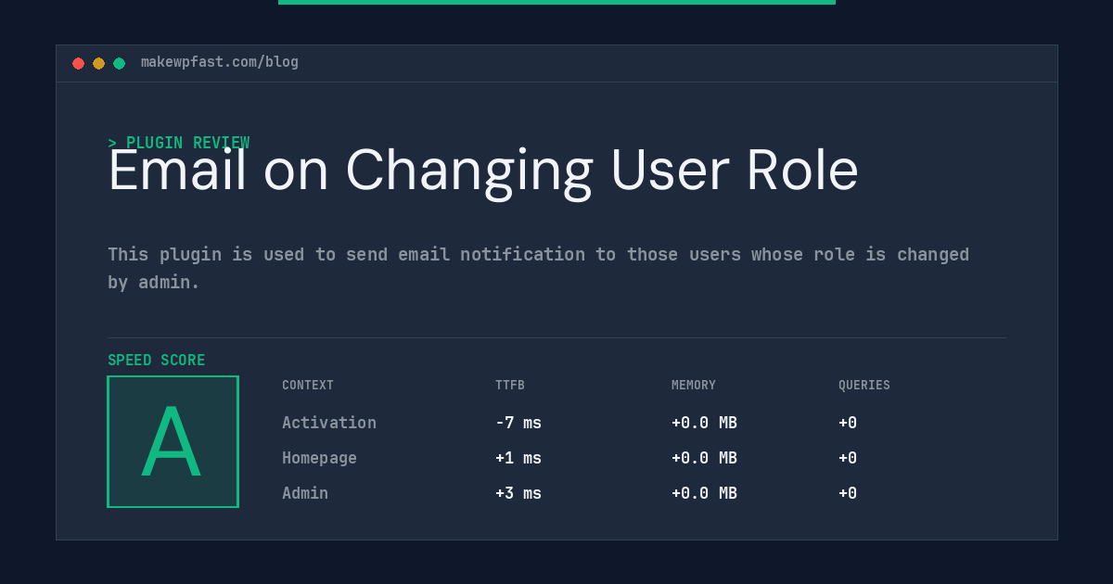Image resolution: width=1113 pixels, height=584 pixels.
Task: Click the Activation queries value +0
Action: click(x=848, y=423)
